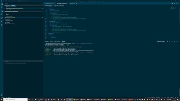
Task: Open the Help menu
Action: pos(28,1)
